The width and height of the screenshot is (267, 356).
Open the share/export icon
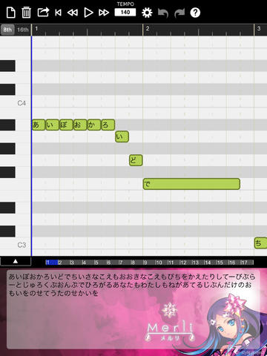click(x=43, y=12)
